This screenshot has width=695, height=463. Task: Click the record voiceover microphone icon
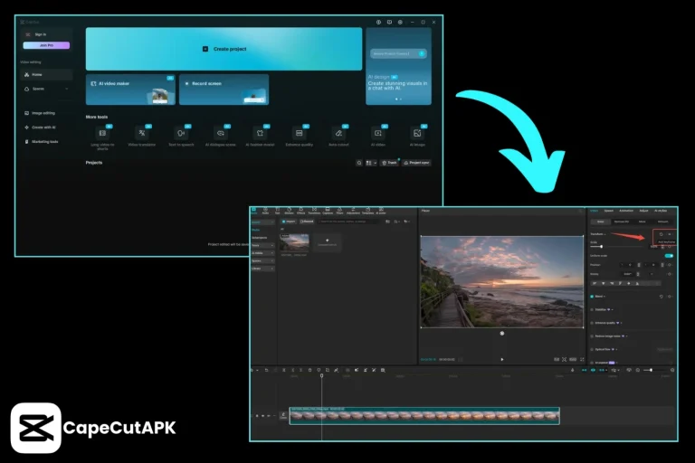572,370
